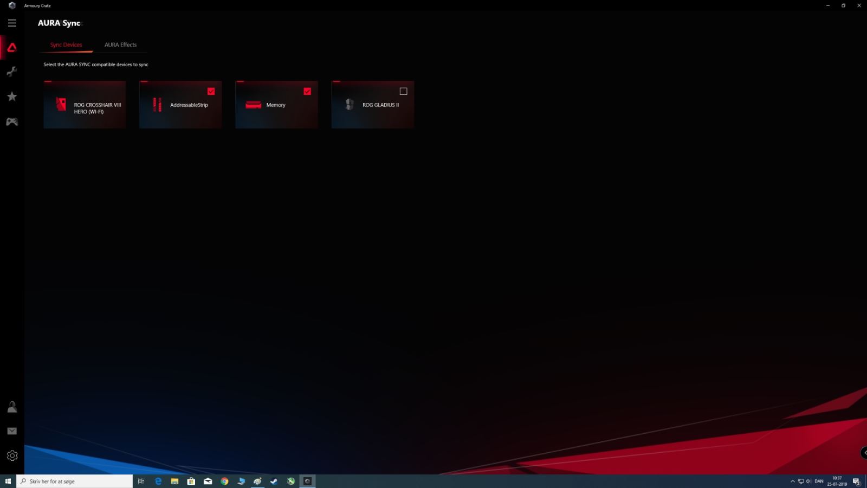This screenshot has height=488, width=867.
Task: Expand the side panel arrow at right edge
Action: point(864,453)
